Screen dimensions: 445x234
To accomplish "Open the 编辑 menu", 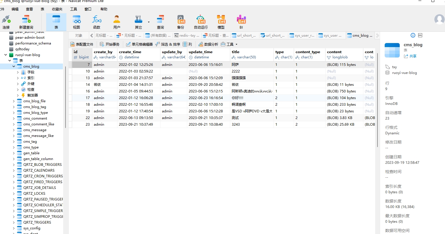I will click(x=15, y=9).
